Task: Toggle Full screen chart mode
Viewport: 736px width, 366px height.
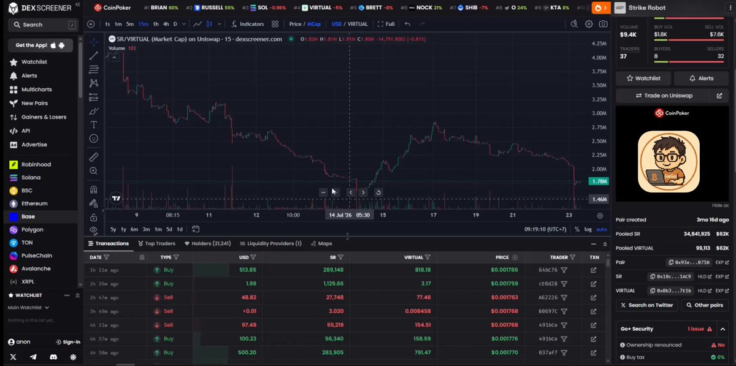Action: point(386,24)
